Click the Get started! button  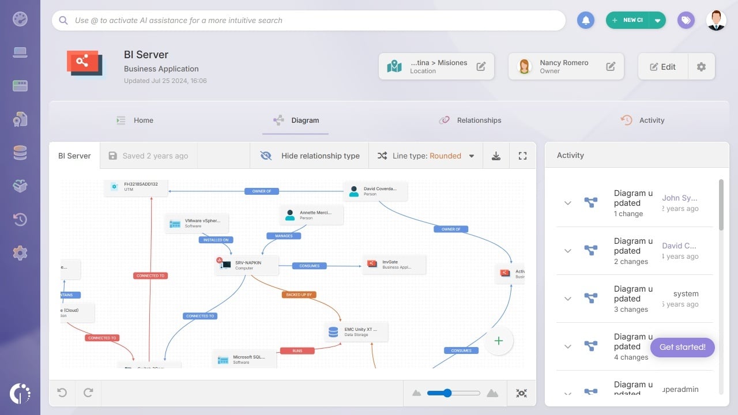click(682, 347)
